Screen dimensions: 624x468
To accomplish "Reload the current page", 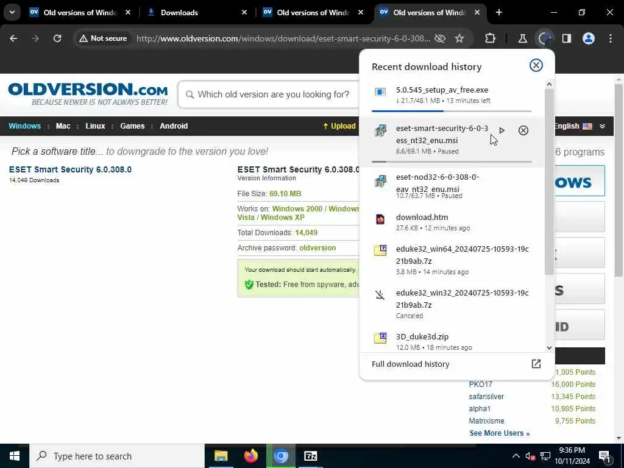I will pos(57,38).
